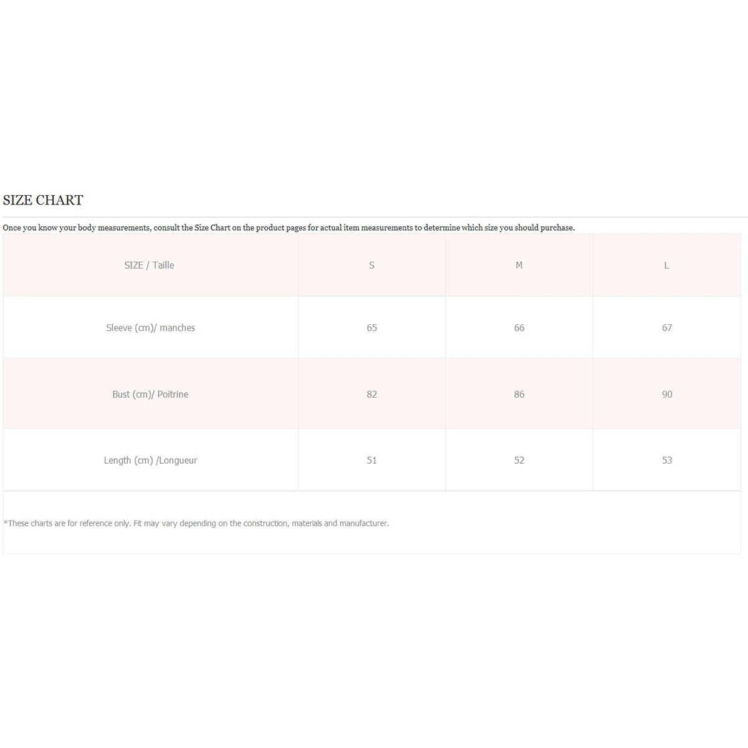This screenshot has width=748, height=748.
Task: Select the S size column header
Action: [372, 265]
